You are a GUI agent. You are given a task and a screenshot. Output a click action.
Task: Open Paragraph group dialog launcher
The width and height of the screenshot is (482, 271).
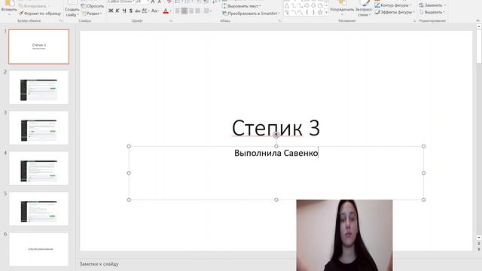click(x=279, y=21)
